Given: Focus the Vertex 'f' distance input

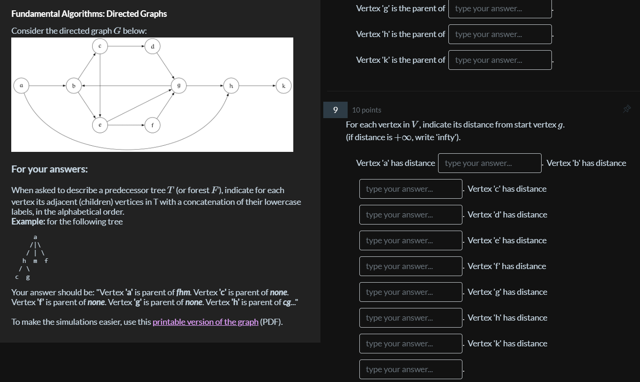Looking at the screenshot, I should click(x=410, y=292).
